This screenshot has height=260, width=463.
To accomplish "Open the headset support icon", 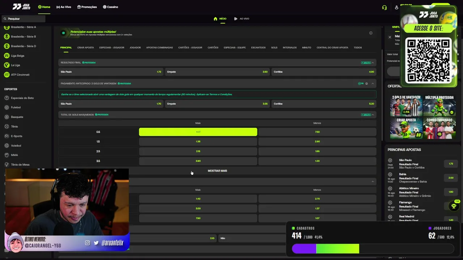I will (384, 7).
